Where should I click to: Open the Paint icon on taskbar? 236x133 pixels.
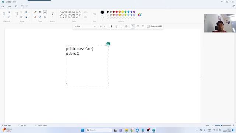(x=153, y=130)
